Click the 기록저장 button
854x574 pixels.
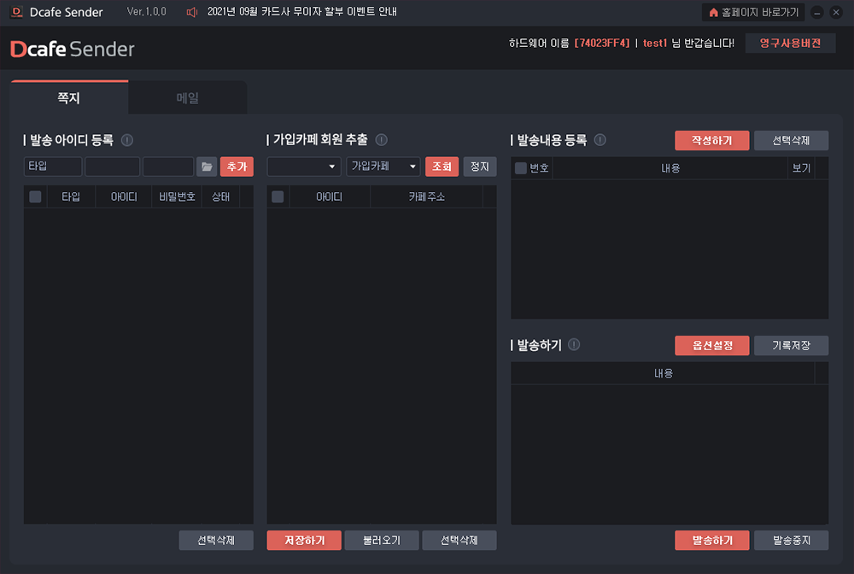[792, 345]
